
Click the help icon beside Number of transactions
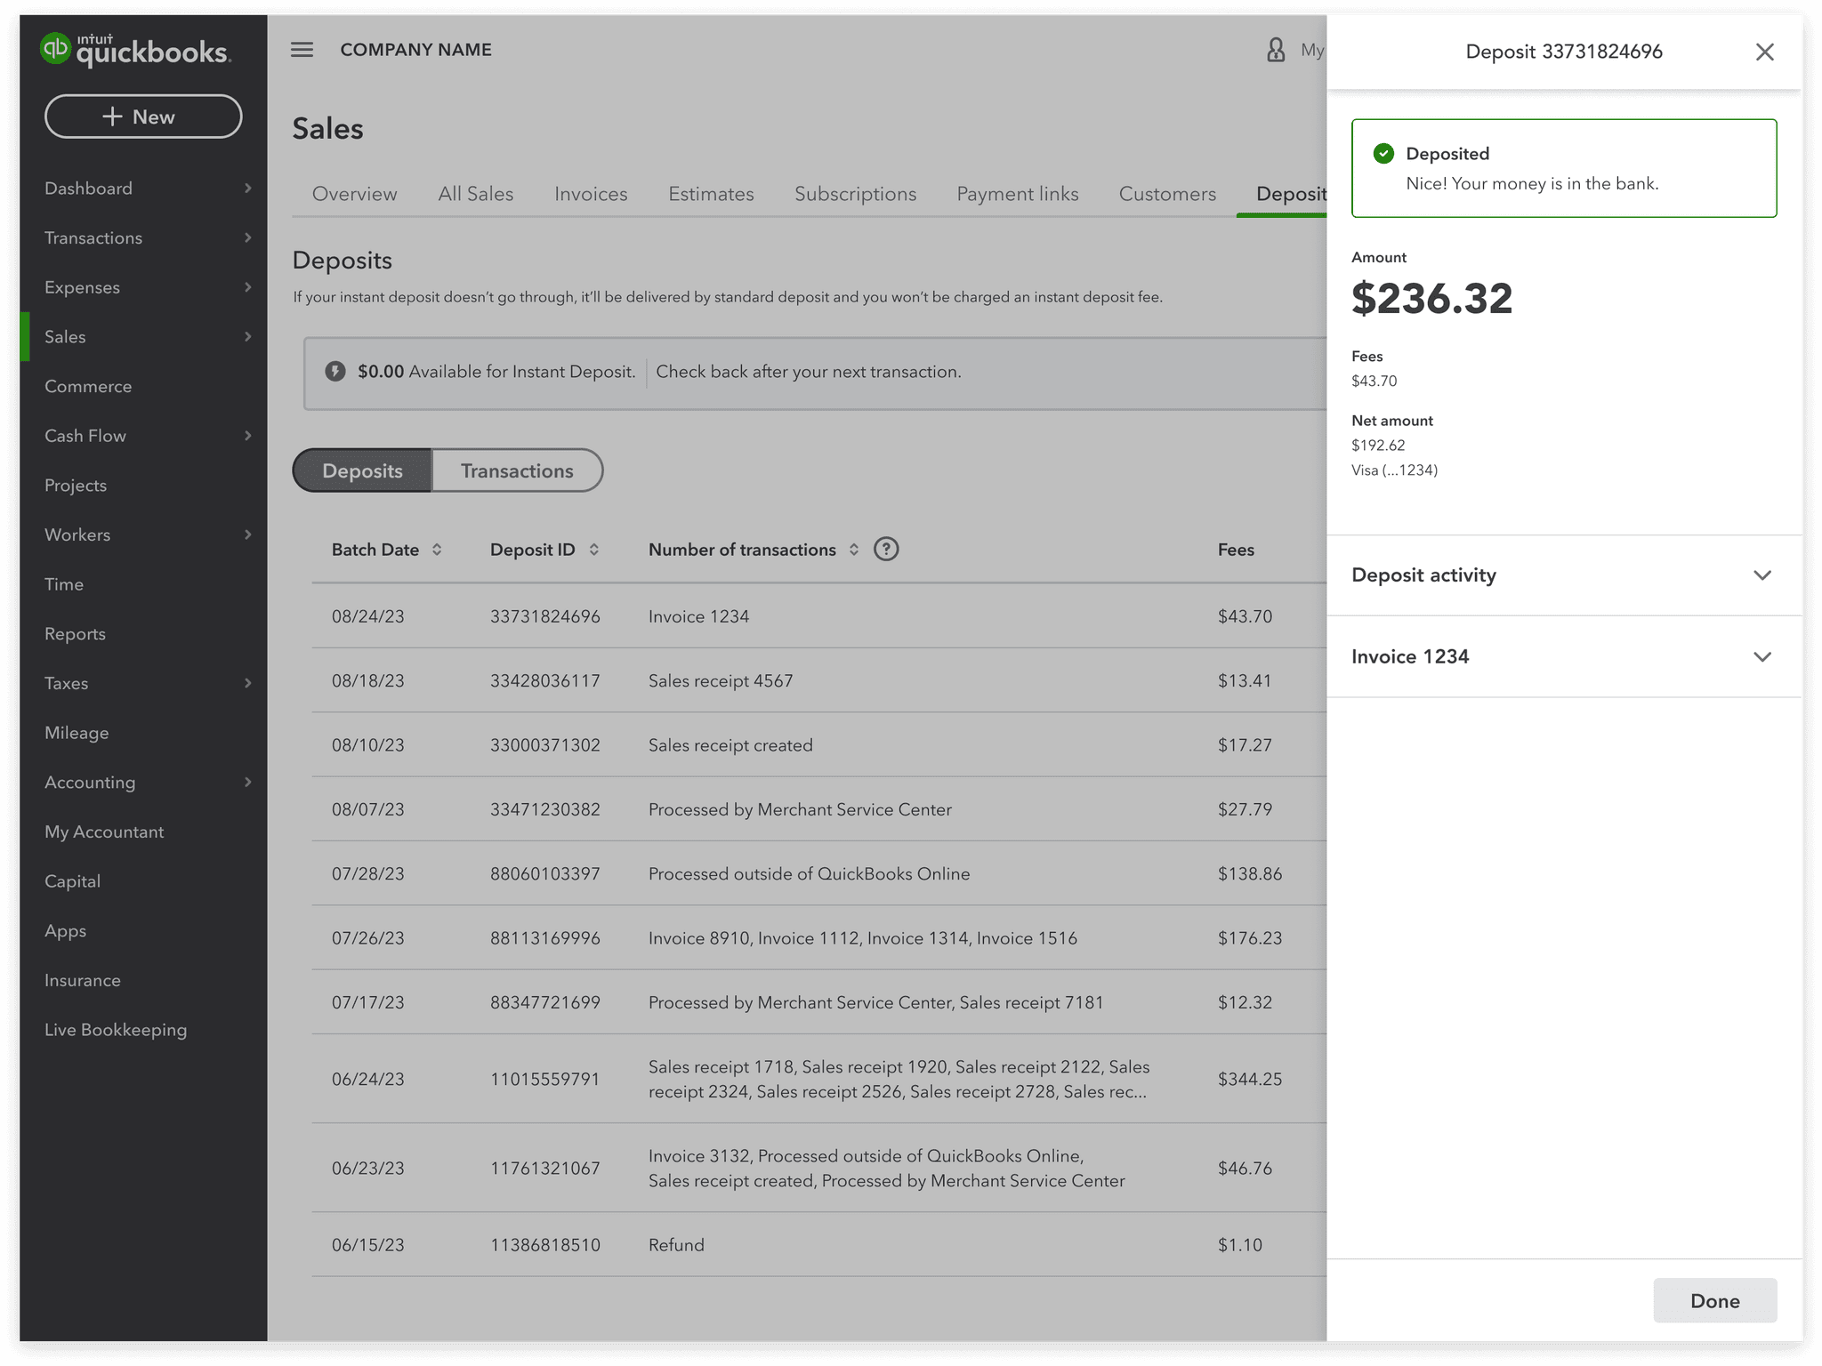[x=886, y=550]
